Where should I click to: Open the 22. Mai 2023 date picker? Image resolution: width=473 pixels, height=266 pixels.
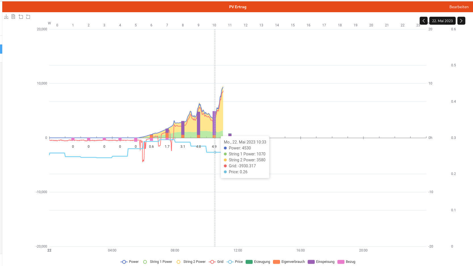coord(442,21)
